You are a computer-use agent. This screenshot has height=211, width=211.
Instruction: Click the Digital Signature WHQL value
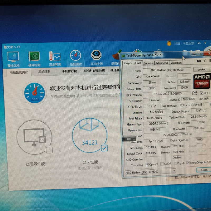click(x=200, y=140)
